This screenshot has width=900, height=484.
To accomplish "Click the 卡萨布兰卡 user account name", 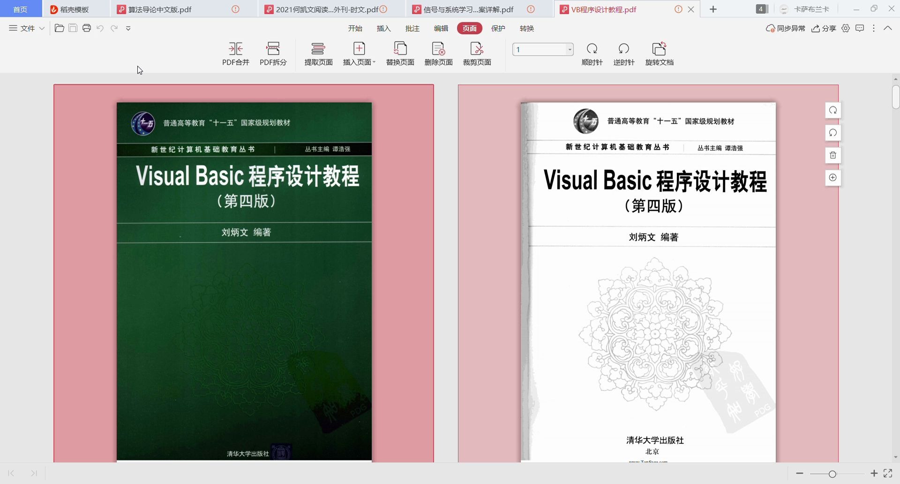I will [x=811, y=9].
